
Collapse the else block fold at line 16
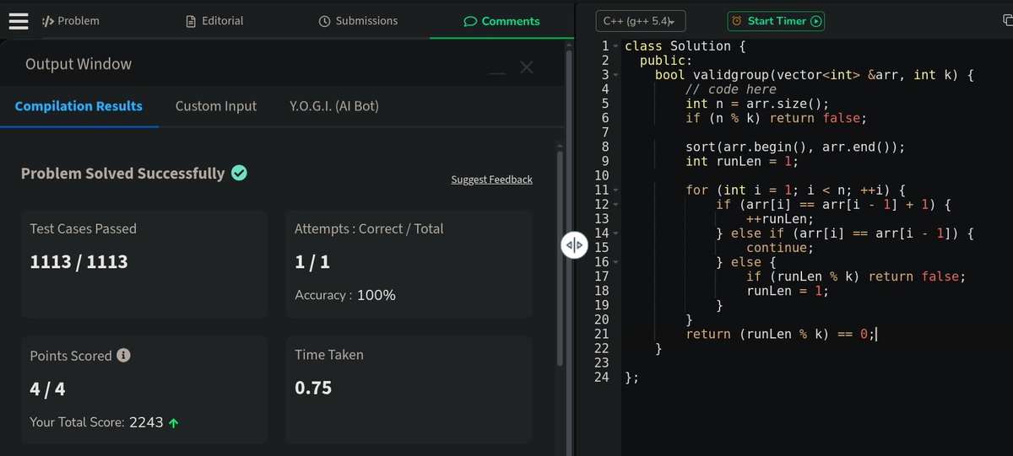[616, 262]
